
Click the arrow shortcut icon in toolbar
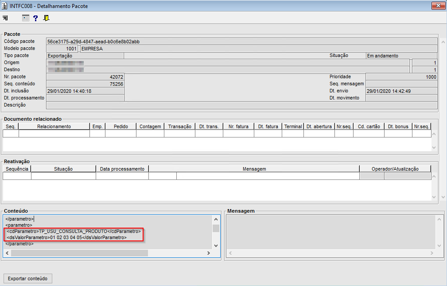pyautogui.click(x=5, y=18)
